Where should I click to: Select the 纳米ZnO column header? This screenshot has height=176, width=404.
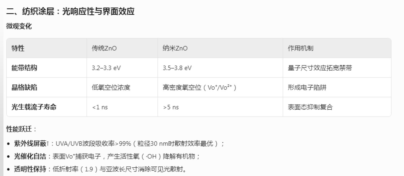(x=175, y=48)
